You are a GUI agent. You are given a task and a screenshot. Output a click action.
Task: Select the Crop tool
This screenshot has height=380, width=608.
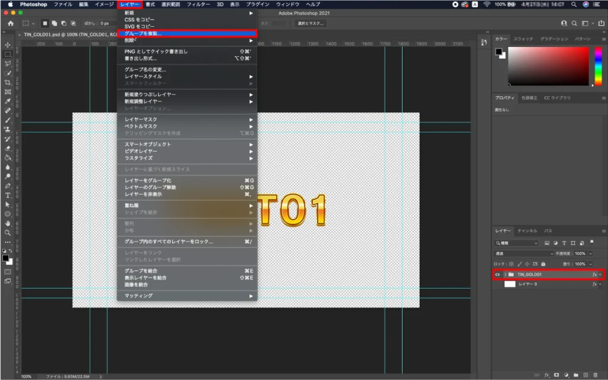tap(7, 83)
